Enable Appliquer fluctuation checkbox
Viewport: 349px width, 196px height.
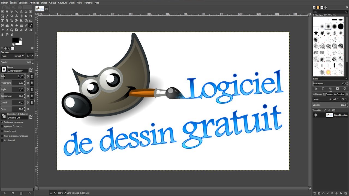(2, 126)
